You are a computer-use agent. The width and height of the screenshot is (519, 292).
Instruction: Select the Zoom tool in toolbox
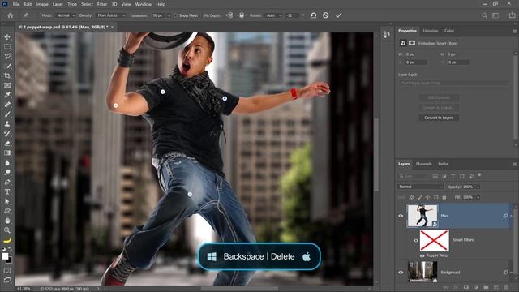pos(7,230)
